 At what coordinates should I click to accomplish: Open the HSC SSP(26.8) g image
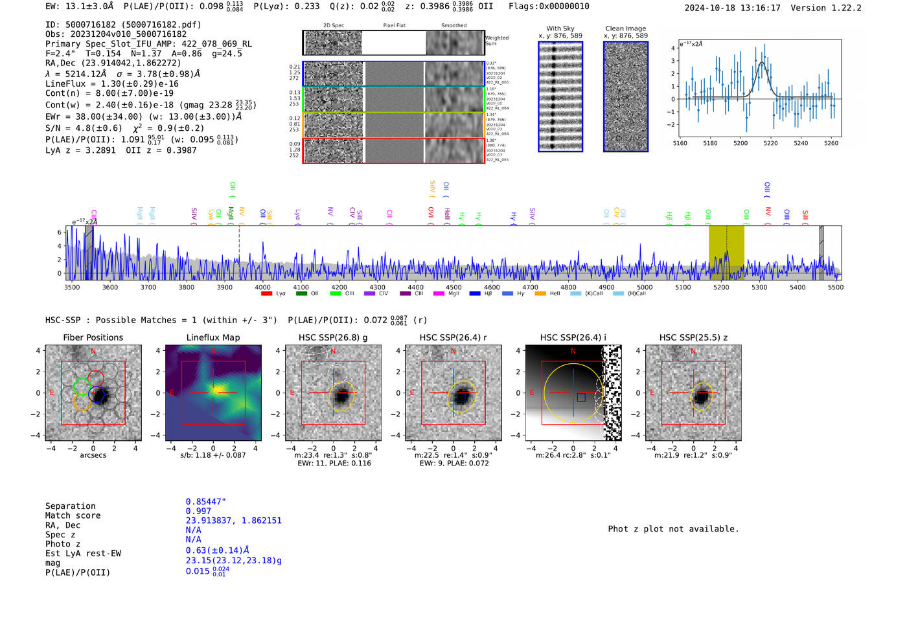(333, 393)
